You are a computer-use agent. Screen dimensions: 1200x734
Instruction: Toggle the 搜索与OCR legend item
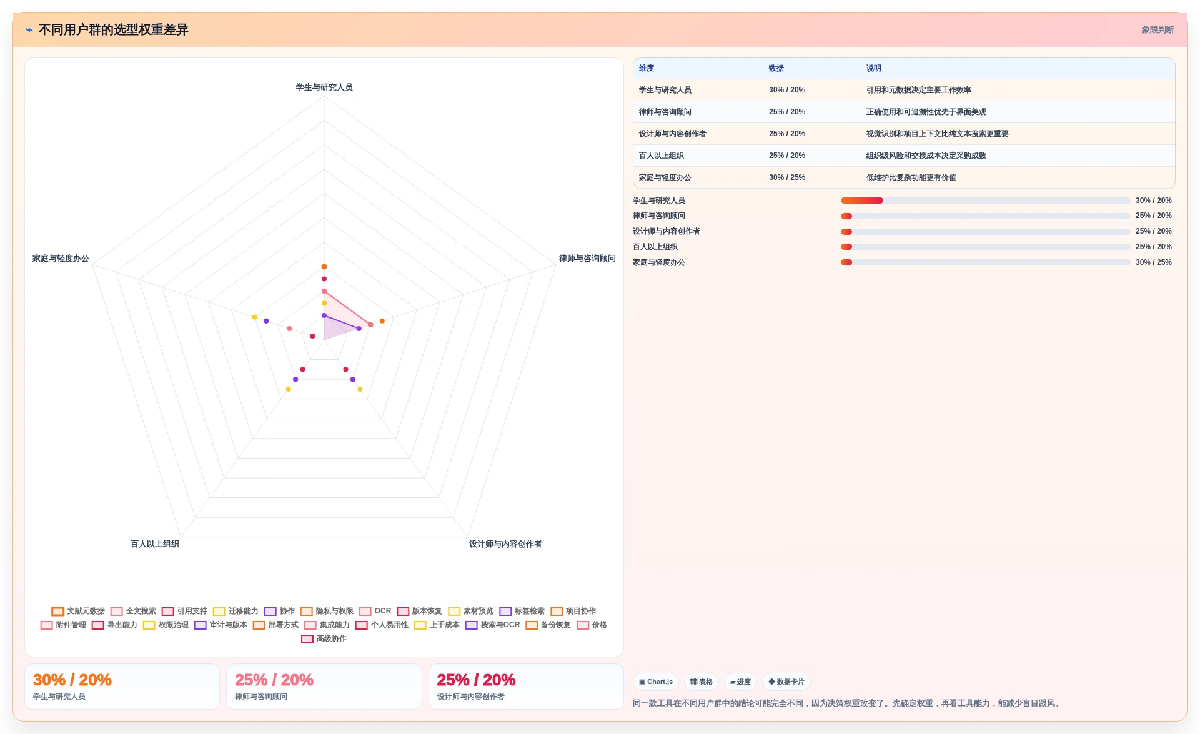pos(492,625)
